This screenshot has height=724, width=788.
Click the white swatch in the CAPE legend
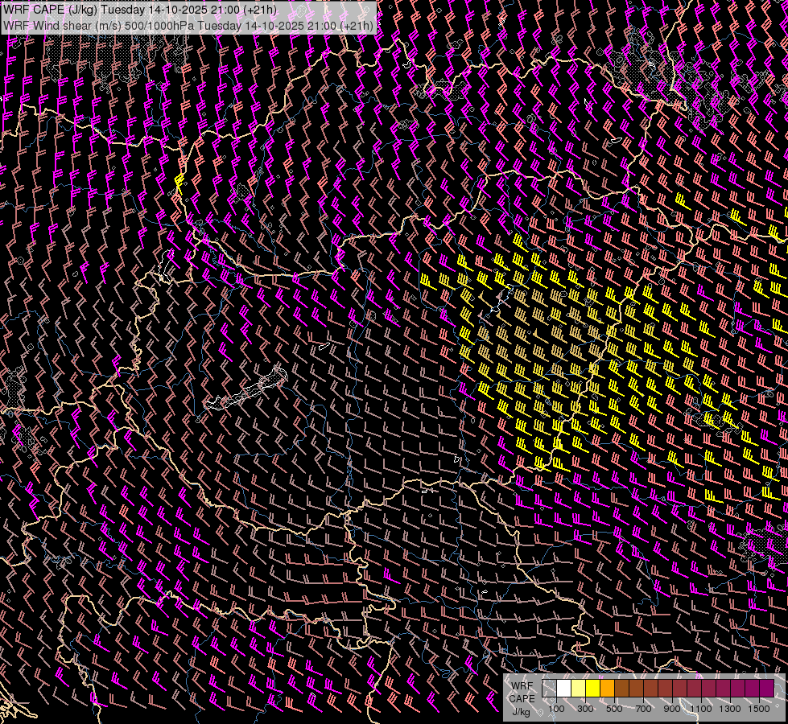pyautogui.click(x=564, y=689)
